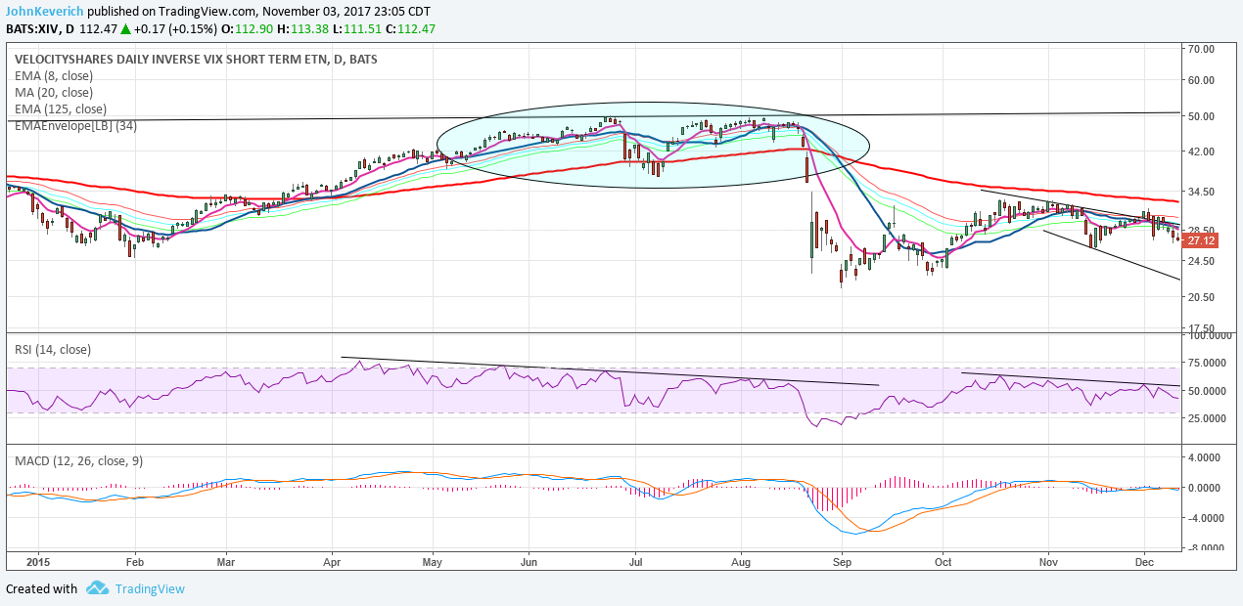
Task: Click the Sep label on time axis
Action: [843, 562]
